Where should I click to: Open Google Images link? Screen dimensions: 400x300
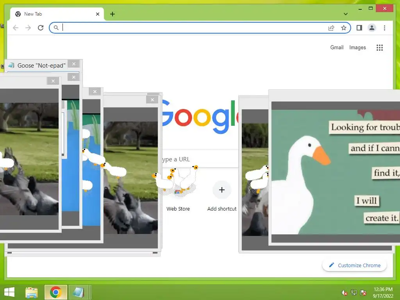(x=357, y=47)
